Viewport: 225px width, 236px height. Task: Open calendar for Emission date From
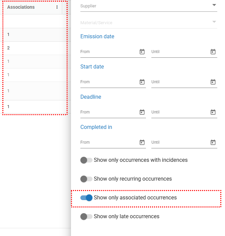(142, 52)
